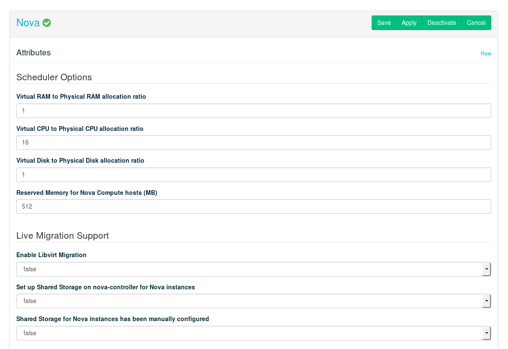Screen dimensions: 508x349
Task: Switch to the Raw attributes view
Action: (485, 54)
